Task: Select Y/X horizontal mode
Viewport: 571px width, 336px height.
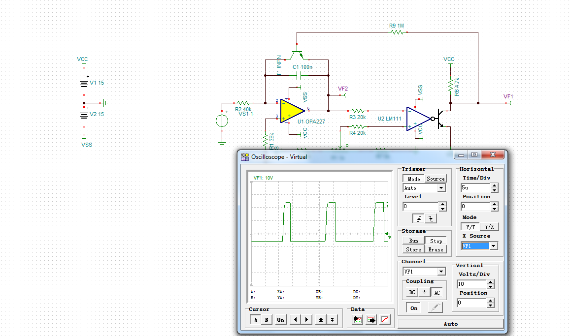Action: [x=489, y=227]
